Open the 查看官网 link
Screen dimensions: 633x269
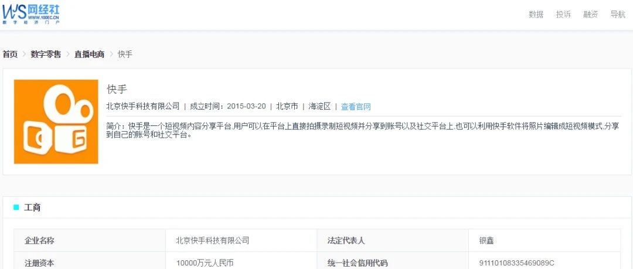[x=356, y=107]
